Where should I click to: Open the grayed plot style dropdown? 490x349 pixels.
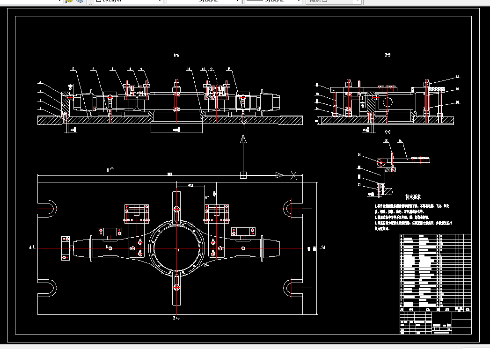[357, 1]
